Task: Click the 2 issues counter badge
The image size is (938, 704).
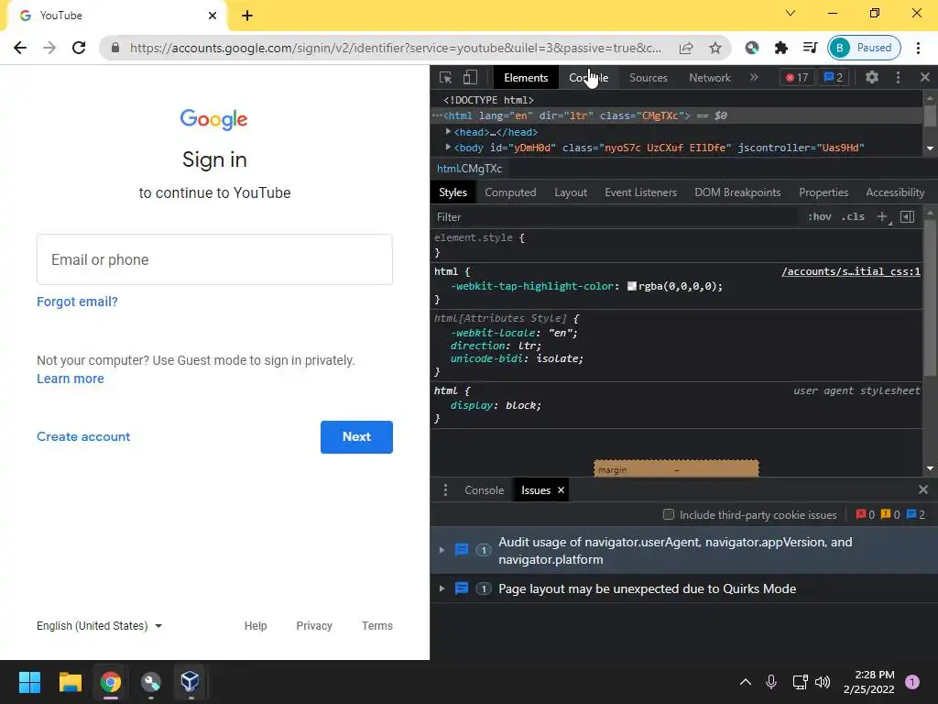Action: 834,78
